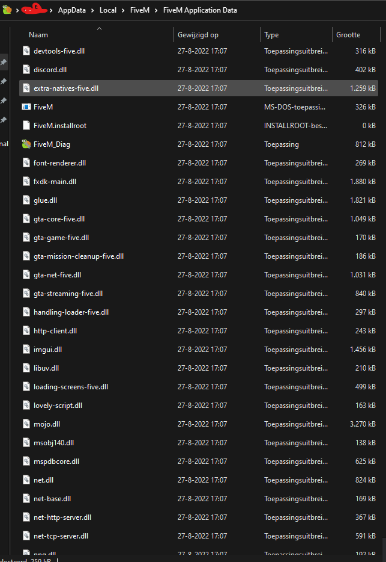
Task: Click the gta-mission-cleanup-five.dll file icon
Action: pyautogui.click(x=26, y=256)
